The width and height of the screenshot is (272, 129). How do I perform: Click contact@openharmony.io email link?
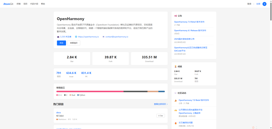coord(117,37)
